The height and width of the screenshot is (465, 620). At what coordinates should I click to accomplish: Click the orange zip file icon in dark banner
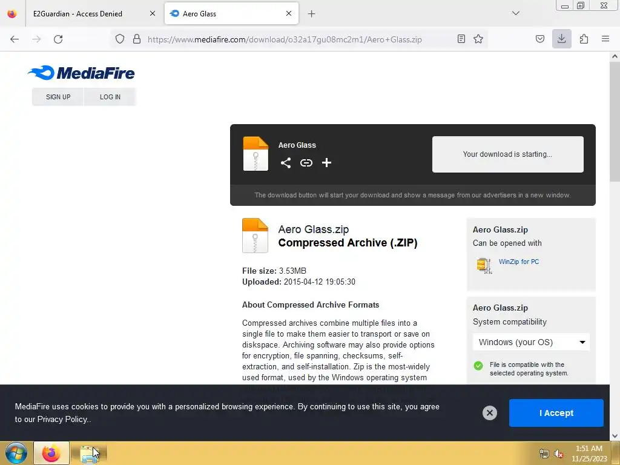pos(256,154)
